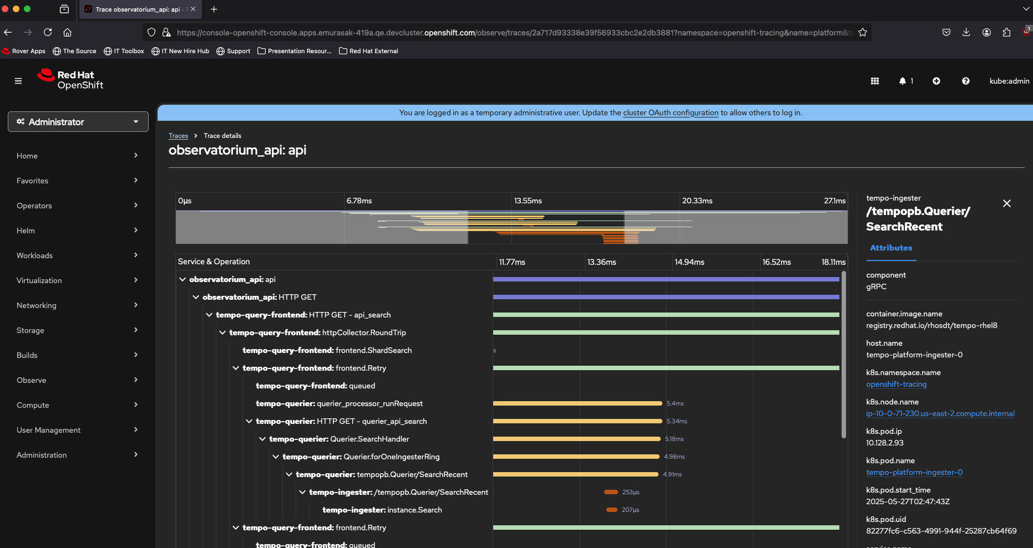Open the Support bookmark
1033x548 pixels.
233,51
